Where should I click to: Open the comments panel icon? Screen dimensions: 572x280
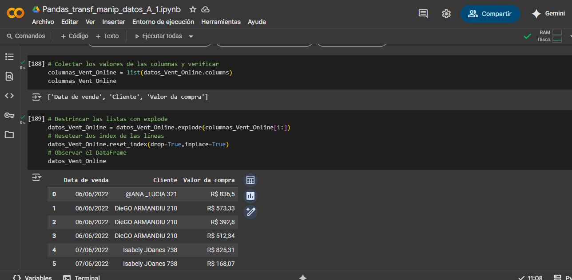pyautogui.click(x=423, y=14)
